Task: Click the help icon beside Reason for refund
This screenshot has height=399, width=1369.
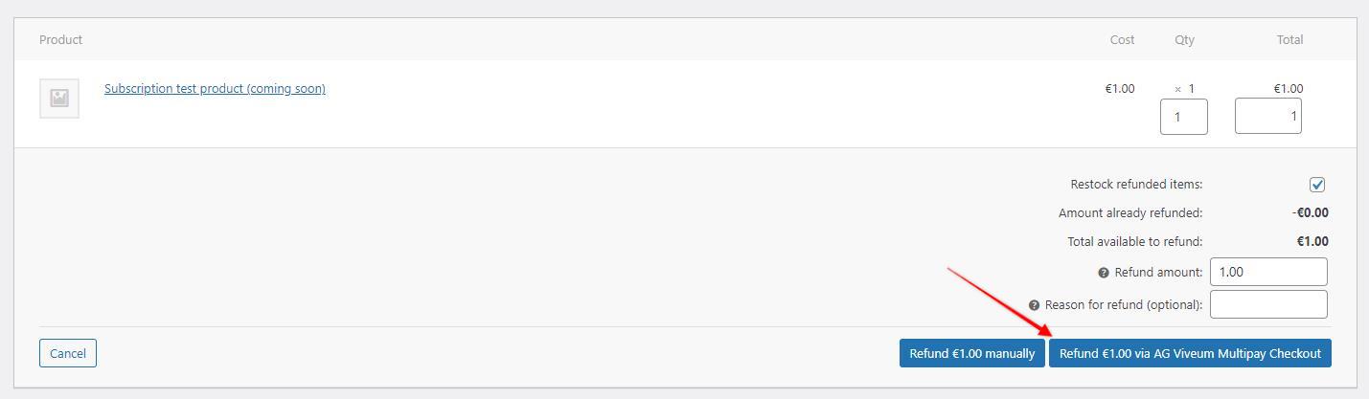Action: [1034, 305]
